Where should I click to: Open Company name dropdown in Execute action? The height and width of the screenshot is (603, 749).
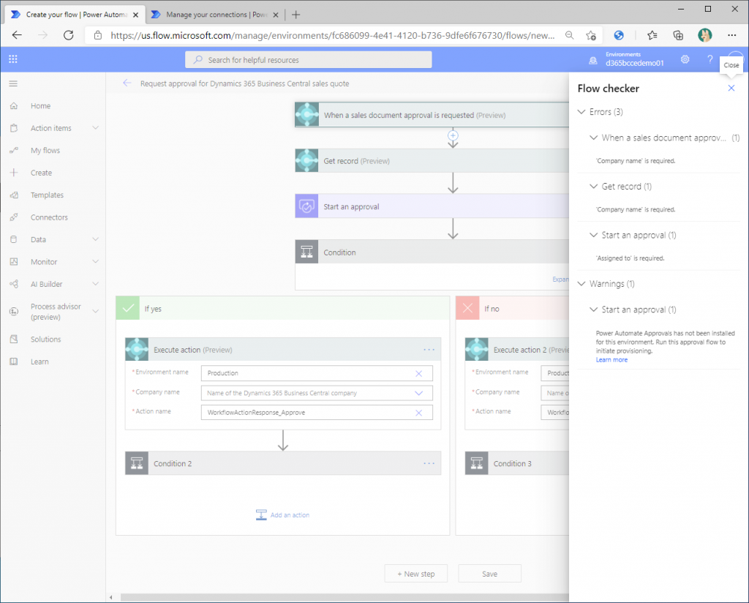tap(419, 393)
